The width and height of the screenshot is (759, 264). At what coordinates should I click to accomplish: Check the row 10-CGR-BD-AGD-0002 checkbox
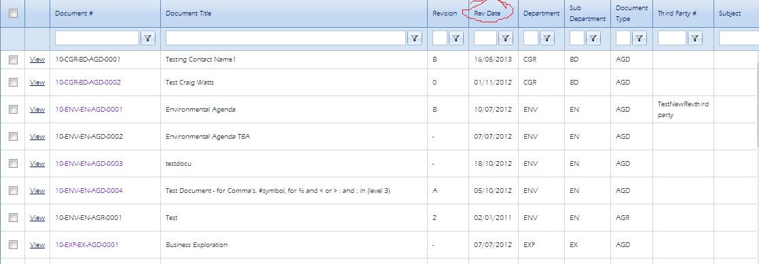tap(14, 83)
